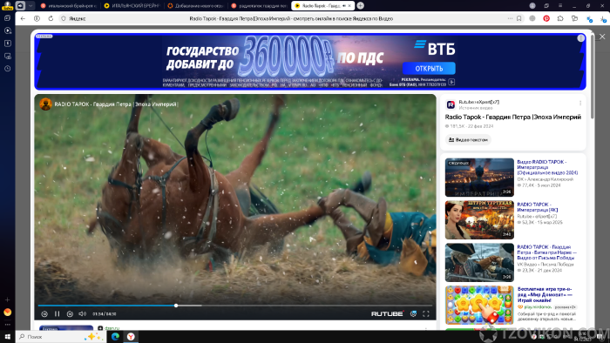
Task: Rewind video using the back-skip icon
Action: pyautogui.click(x=44, y=314)
